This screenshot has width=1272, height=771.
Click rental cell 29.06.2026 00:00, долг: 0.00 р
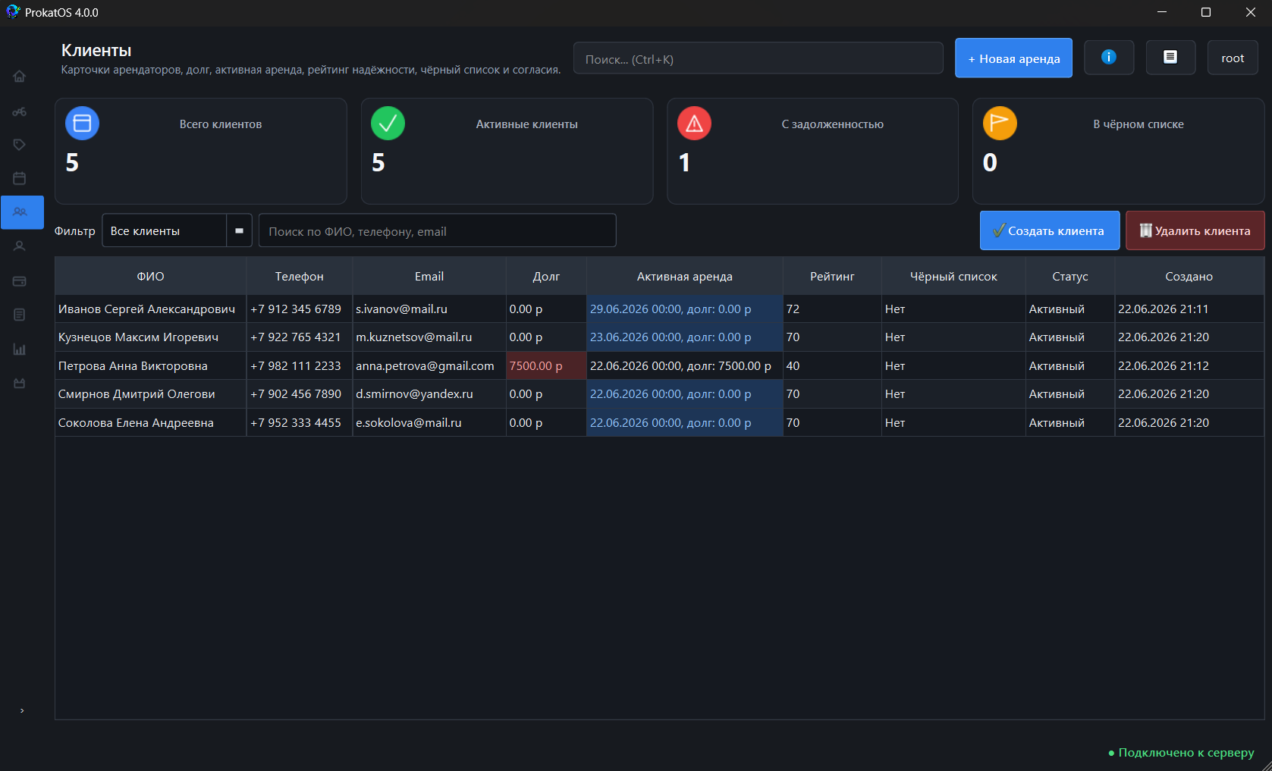[x=684, y=309]
